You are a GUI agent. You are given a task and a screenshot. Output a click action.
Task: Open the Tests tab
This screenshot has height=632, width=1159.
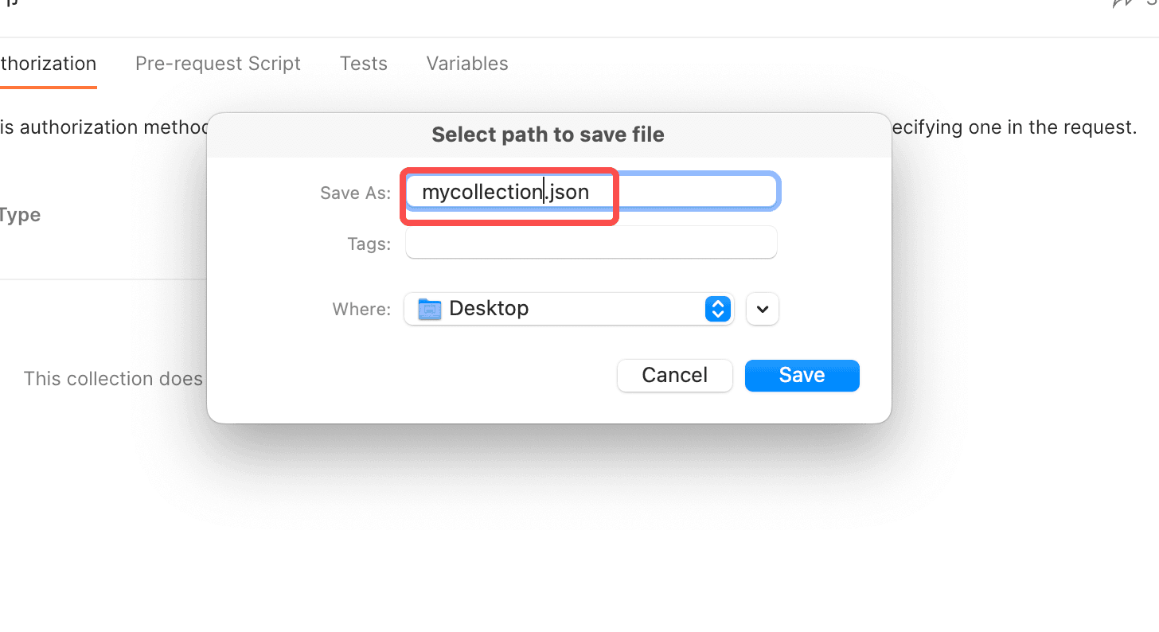coord(364,64)
